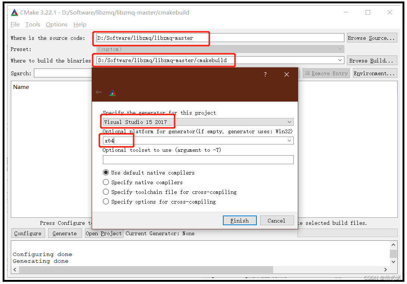Screen dimensions: 407x284
Task: Open the dialog's help via the question mark icon
Action: pyautogui.click(x=265, y=74)
